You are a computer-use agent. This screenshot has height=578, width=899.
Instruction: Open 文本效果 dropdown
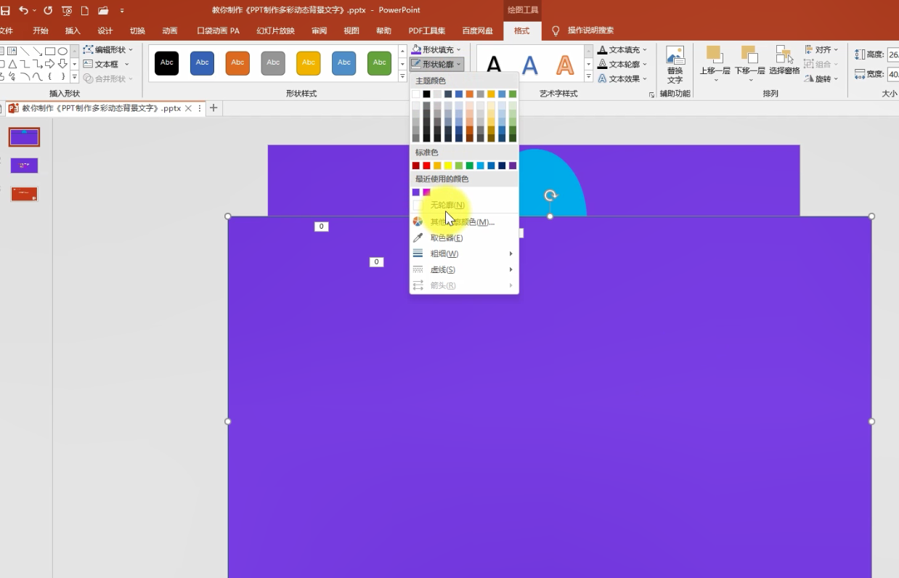(622, 78)
